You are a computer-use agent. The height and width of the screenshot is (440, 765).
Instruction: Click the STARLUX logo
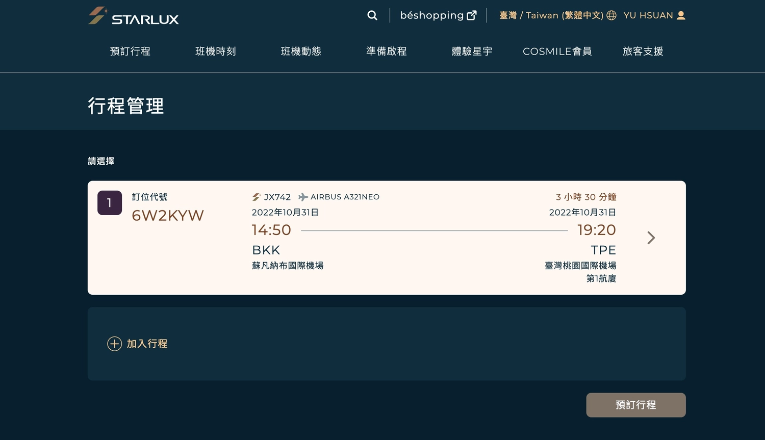tap(133, 16)
